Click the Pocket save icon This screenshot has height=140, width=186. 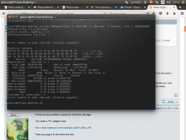(161, 14)
